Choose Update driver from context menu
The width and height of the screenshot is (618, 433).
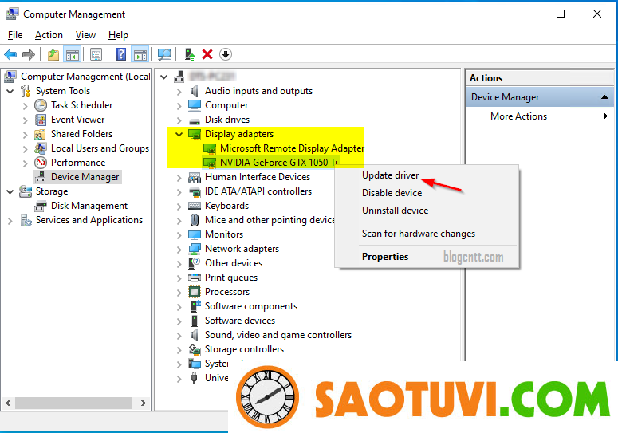tap(390, 175)
